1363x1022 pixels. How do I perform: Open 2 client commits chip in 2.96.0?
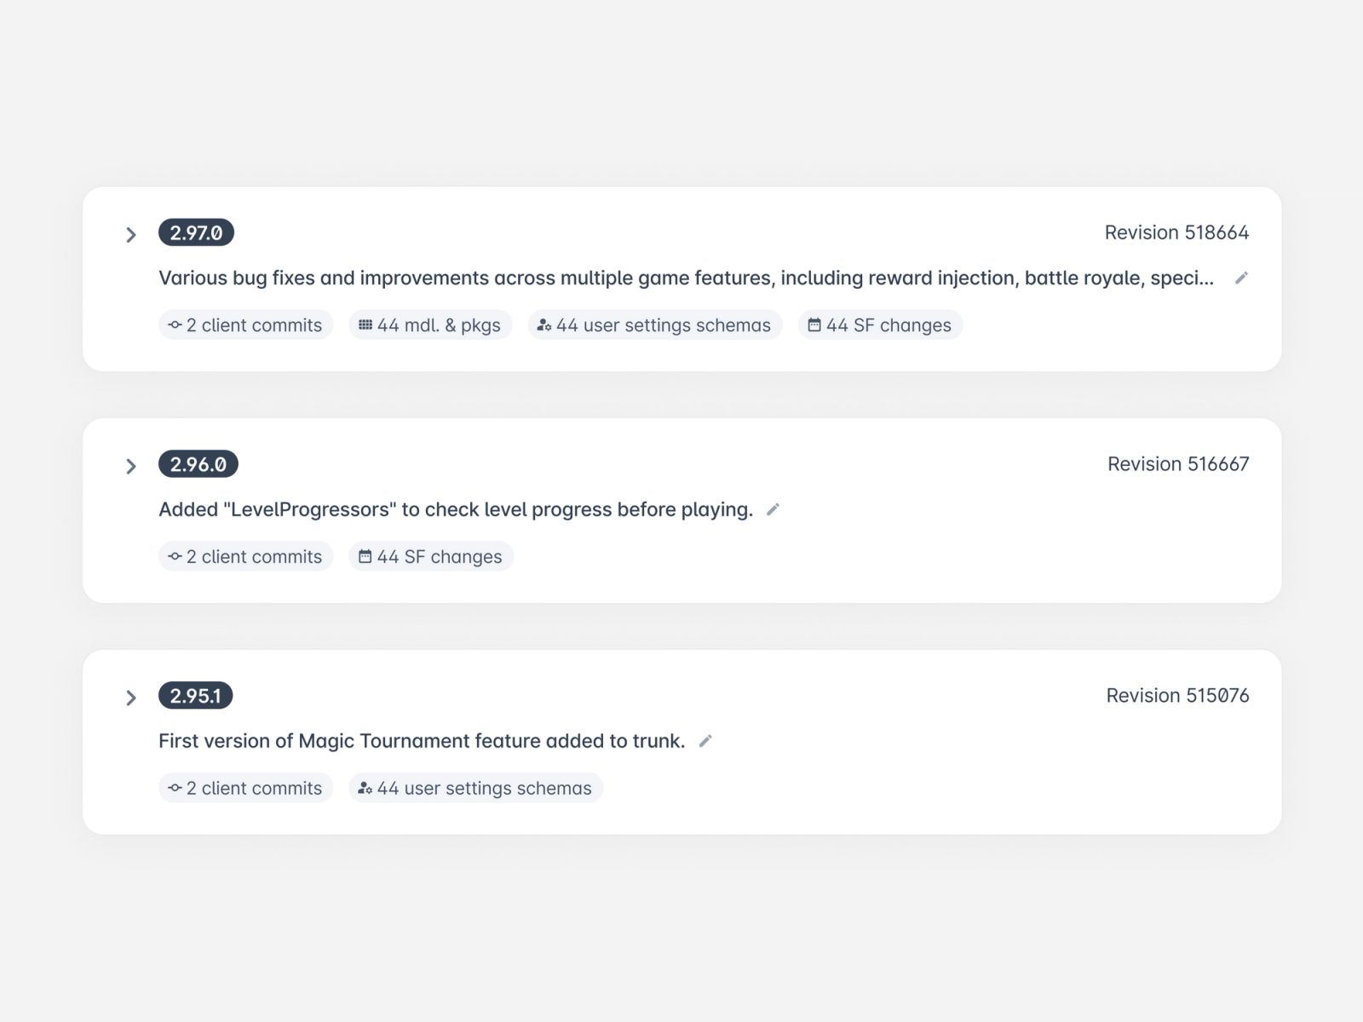pos(245,556)
